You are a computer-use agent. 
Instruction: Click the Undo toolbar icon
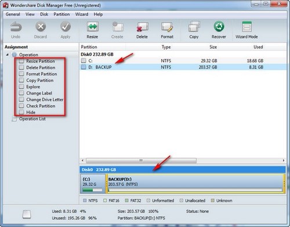(16, 27)
